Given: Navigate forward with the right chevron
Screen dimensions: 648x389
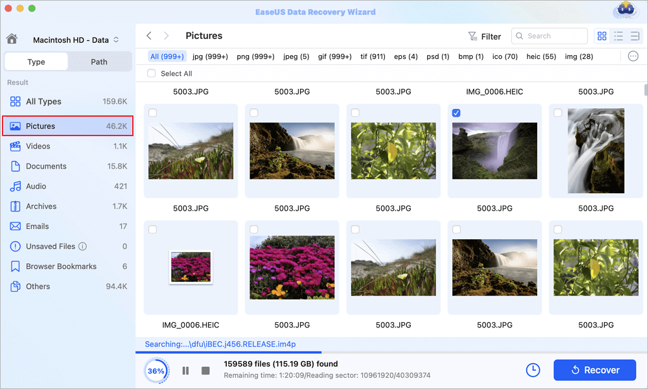Looking at the screenshot, I should pos(166,36).
